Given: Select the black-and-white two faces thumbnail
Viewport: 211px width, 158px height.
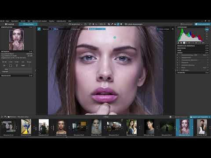Looking at the screenshot, I should (9, 127).
